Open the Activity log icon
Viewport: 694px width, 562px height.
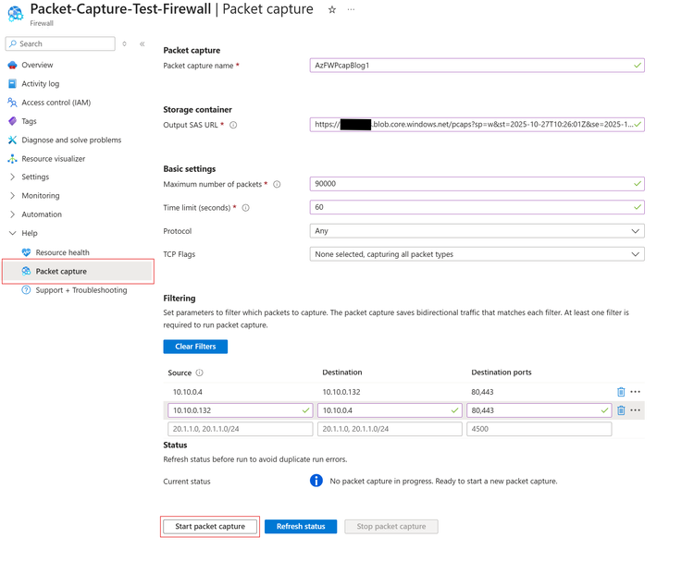(12, 84)
